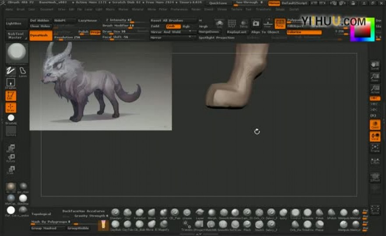Toggle Local symmetry L.Sym button
The image size is (386, 236).
[375, 160]
